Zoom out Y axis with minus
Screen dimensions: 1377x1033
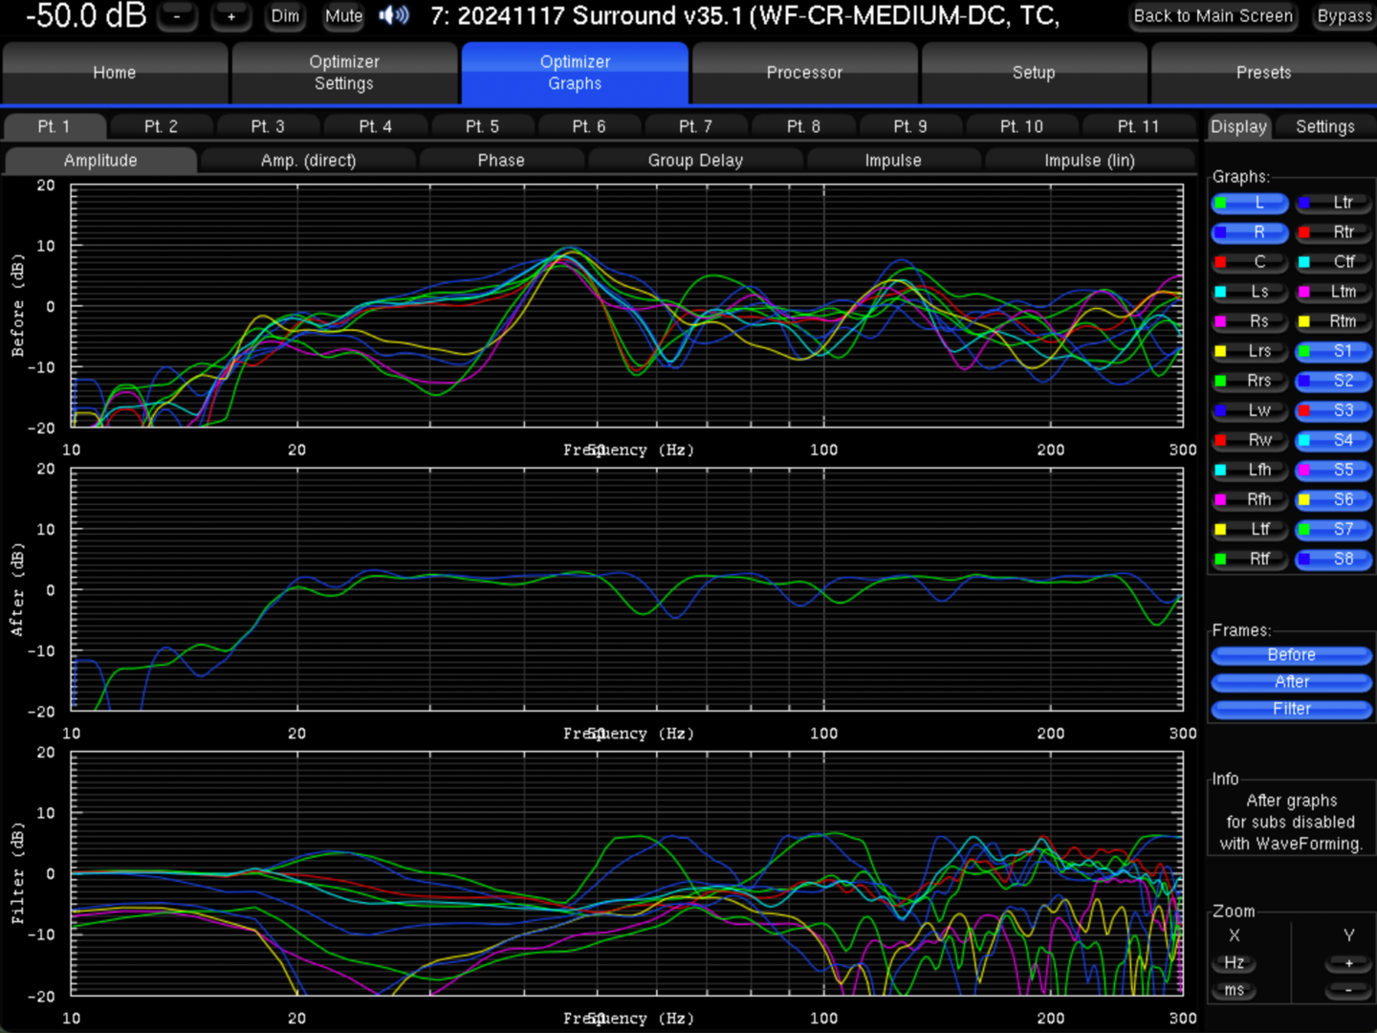pyautogui.click(x=1348, y=990)
